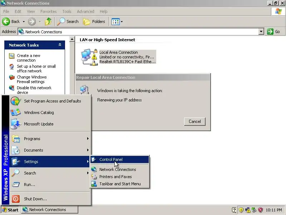Image resolution: width=286 pixels, height=215 pixels.
Task: Open Network Connections from Settings submenu
Action: click(x=120, y=169)
